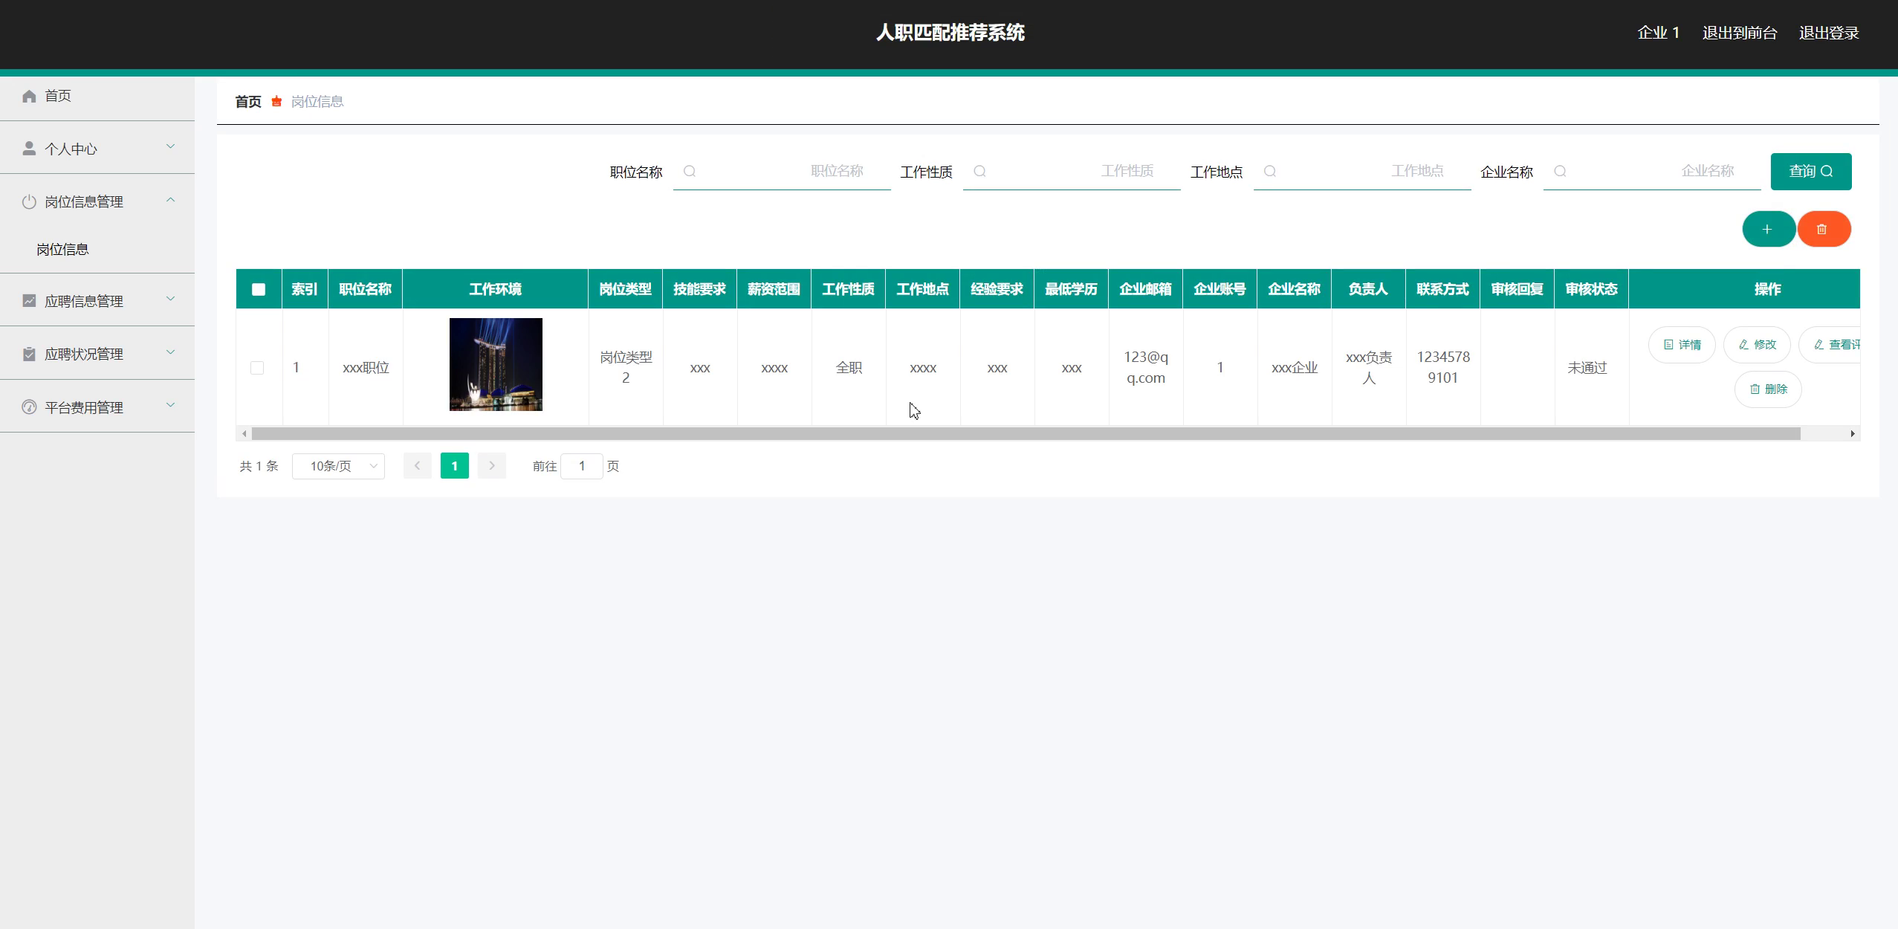1898x929 pixels.
Task: Click the 薪资范围 column header
Action: (x=774, y=289)
